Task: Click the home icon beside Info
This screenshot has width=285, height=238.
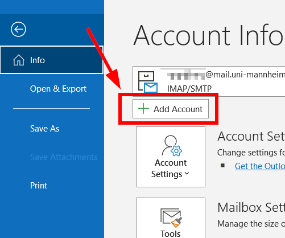Action: (19, 60)
